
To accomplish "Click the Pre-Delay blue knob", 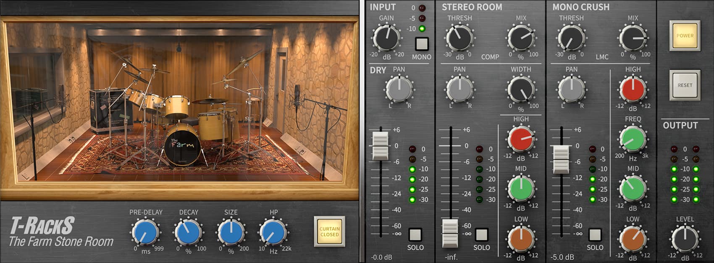I will pyautogui.click(x=145, y=233).
